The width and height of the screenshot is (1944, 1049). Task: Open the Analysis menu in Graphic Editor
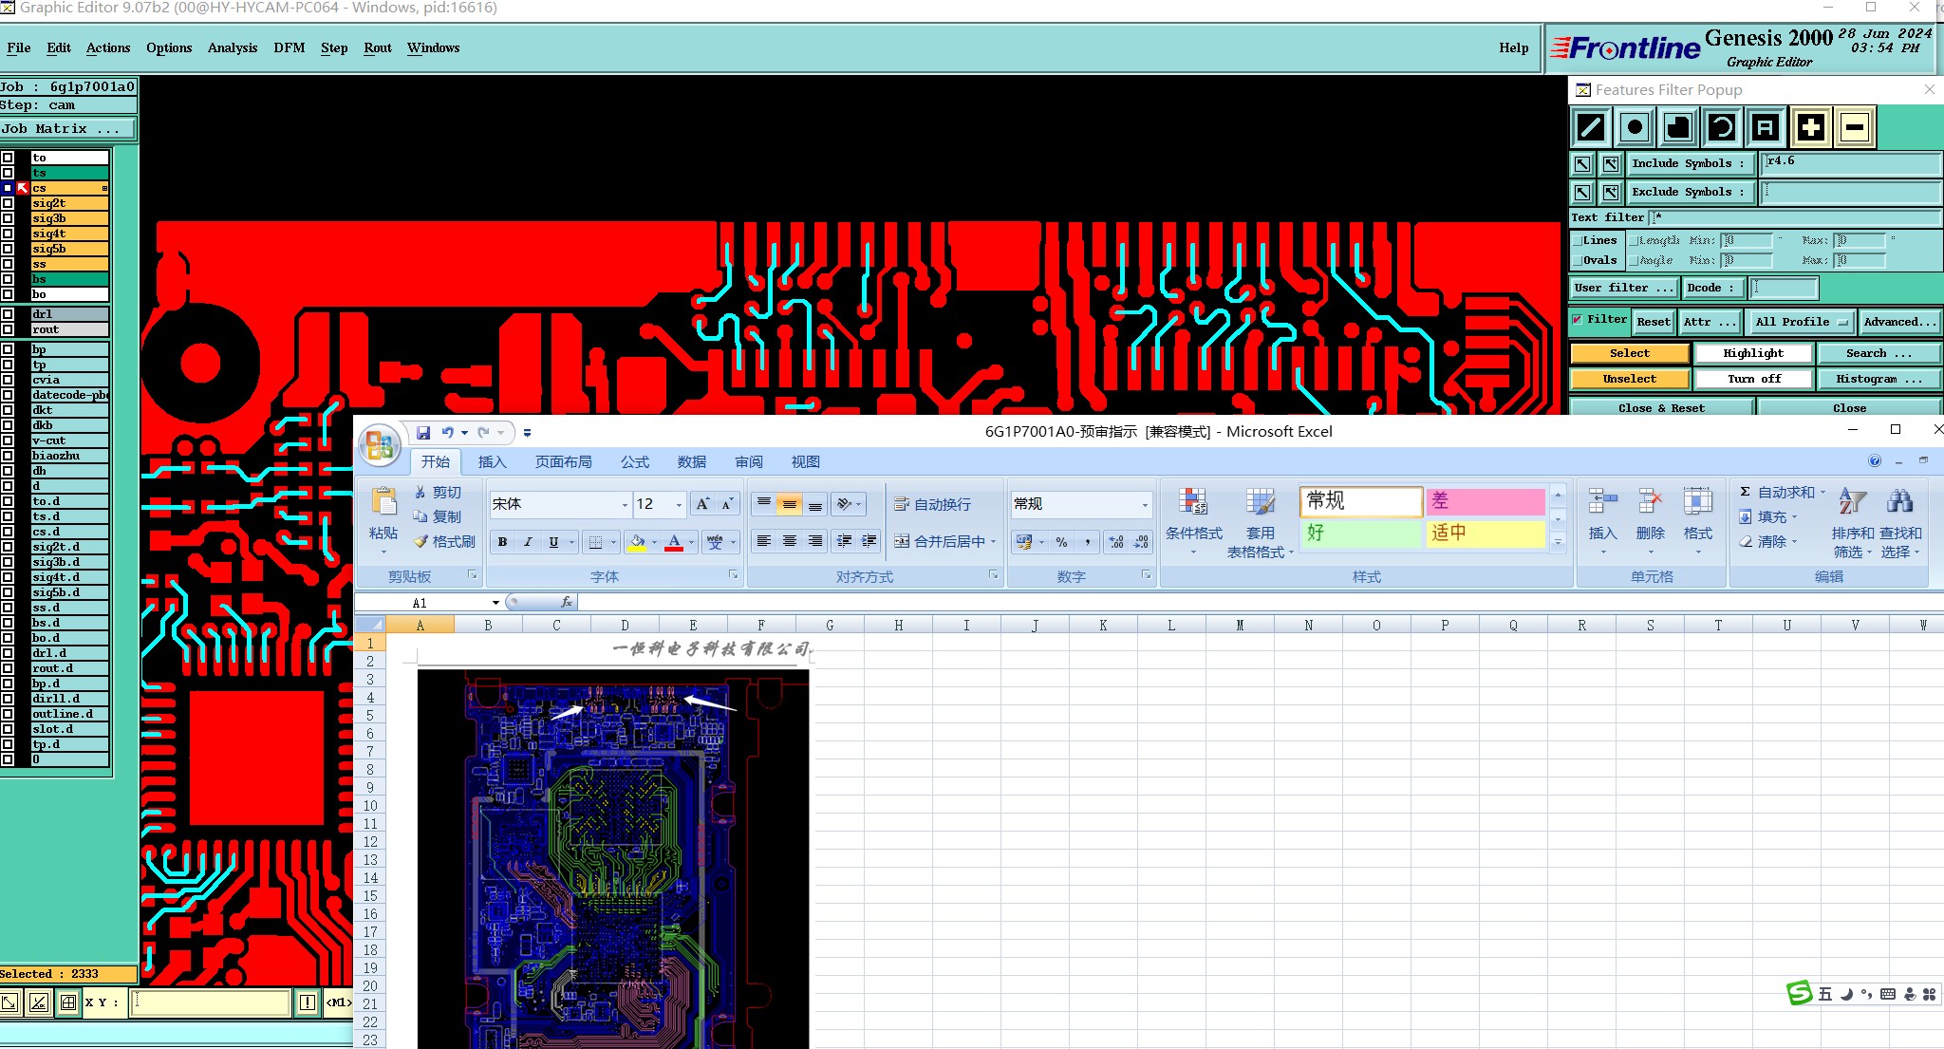(233, 48)
